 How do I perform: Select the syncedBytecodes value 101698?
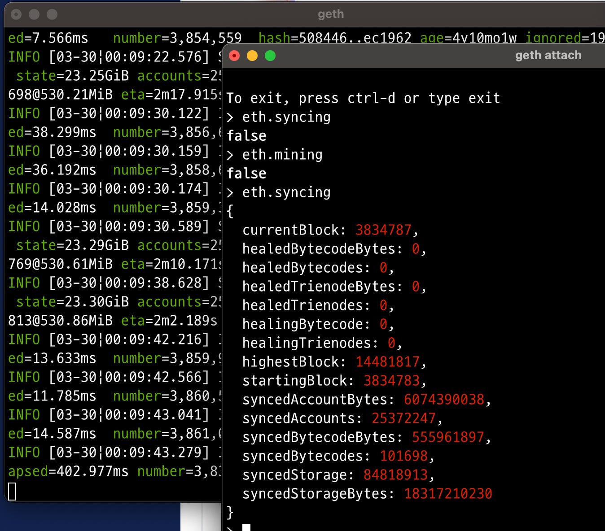[x=403, y=456]
